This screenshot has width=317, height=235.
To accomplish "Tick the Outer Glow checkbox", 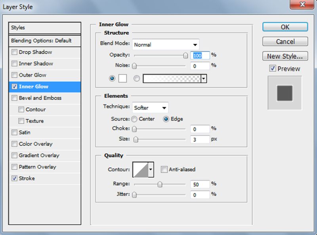I will point(14,75).
